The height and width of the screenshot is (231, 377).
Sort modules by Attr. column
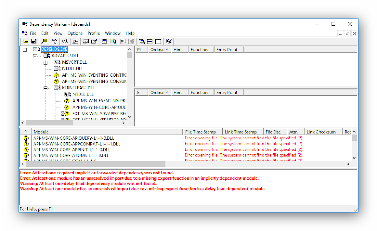pos(295,132)
